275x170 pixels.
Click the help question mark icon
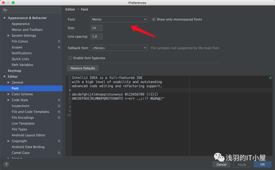pos(7,164)
